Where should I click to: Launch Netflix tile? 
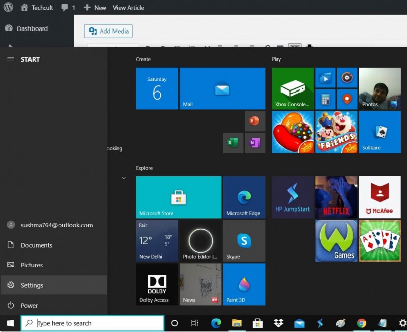point(336,197)
